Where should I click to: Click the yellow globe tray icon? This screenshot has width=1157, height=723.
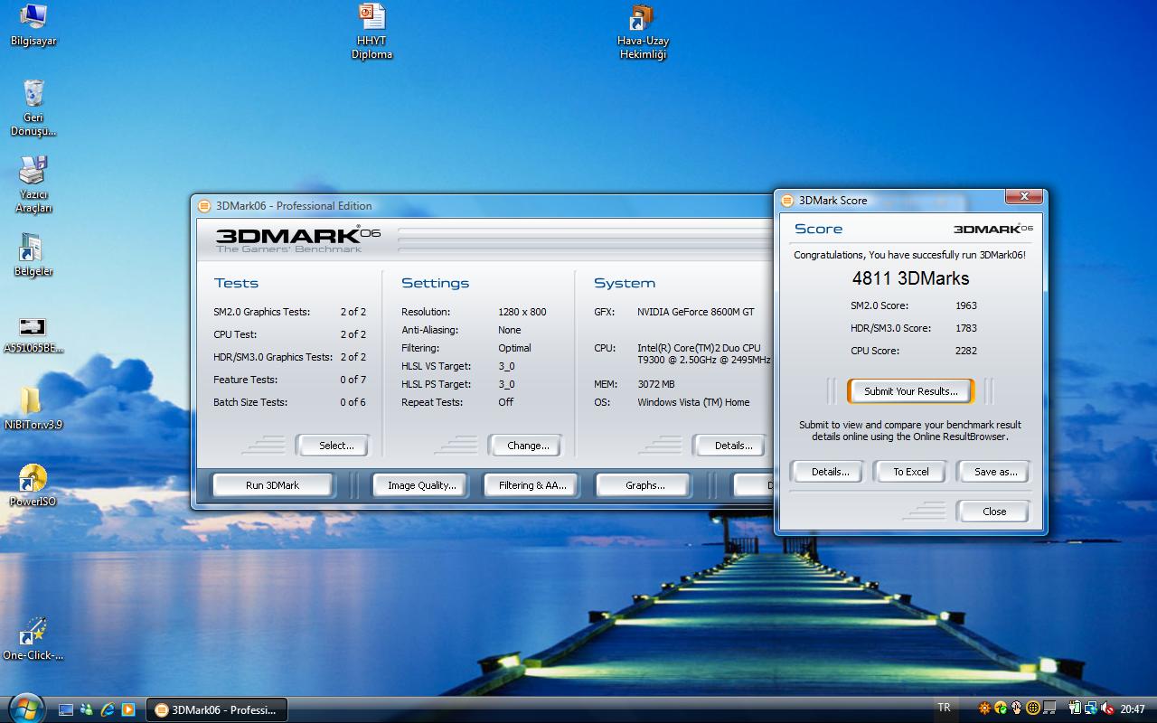pyautogui.click(x=1033, y=709)
